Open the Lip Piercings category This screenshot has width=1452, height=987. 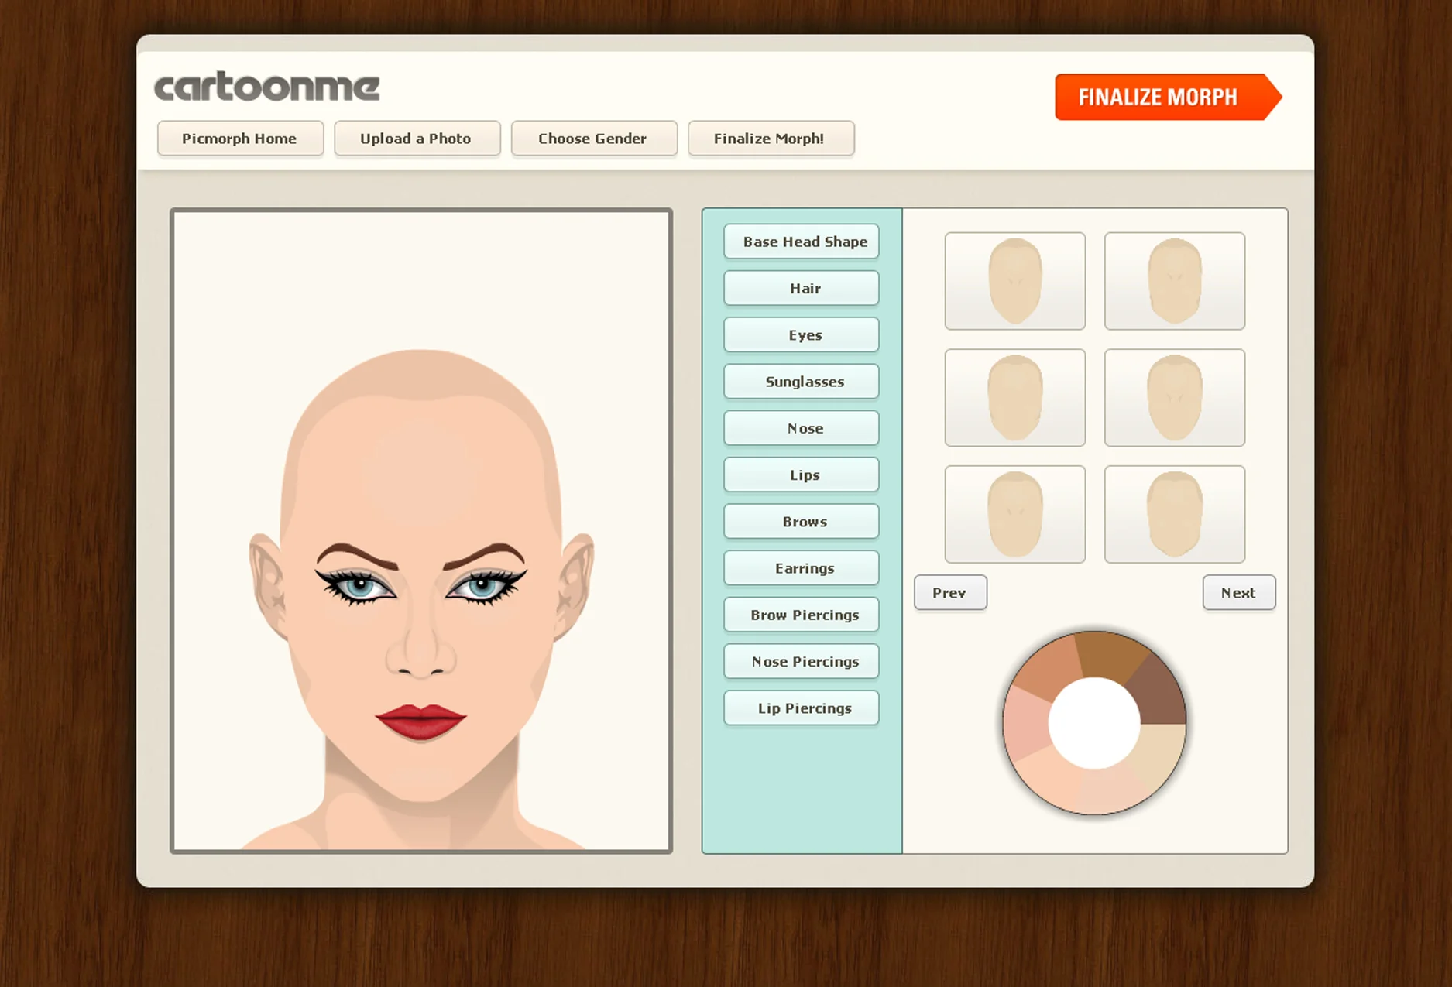(x=802, y=708)
